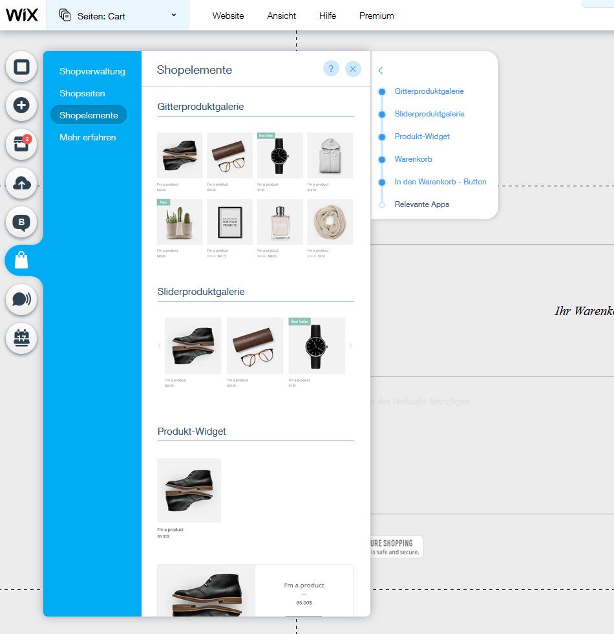Open the App Market icon with badge

[21, 144]
